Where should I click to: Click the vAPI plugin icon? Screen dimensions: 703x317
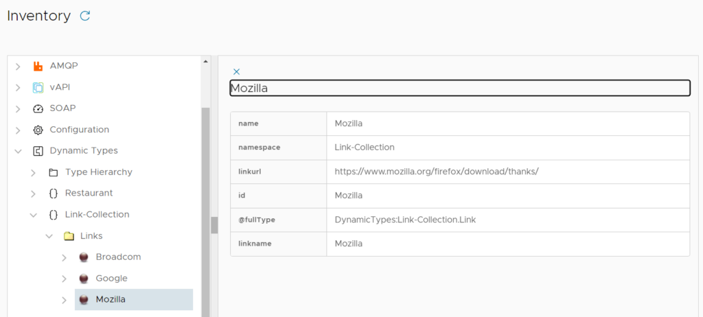tap(38, 87)
